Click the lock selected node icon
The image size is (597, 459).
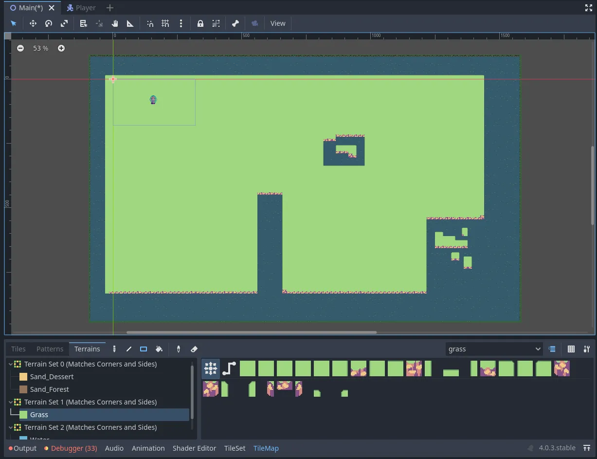tap(200, 23)
